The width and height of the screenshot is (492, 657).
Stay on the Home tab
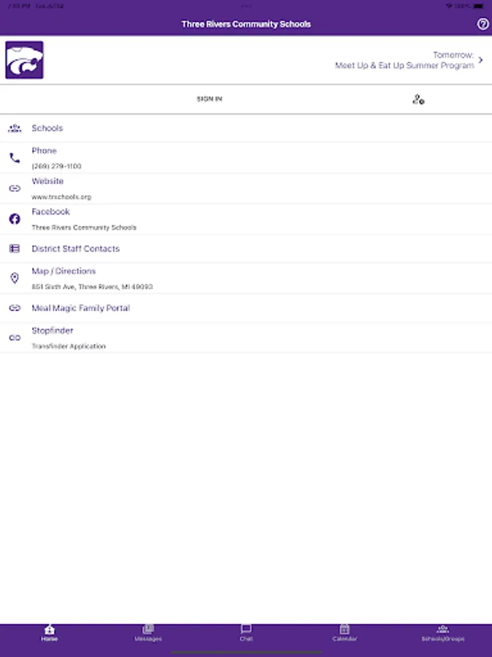(x=49, y=632)
